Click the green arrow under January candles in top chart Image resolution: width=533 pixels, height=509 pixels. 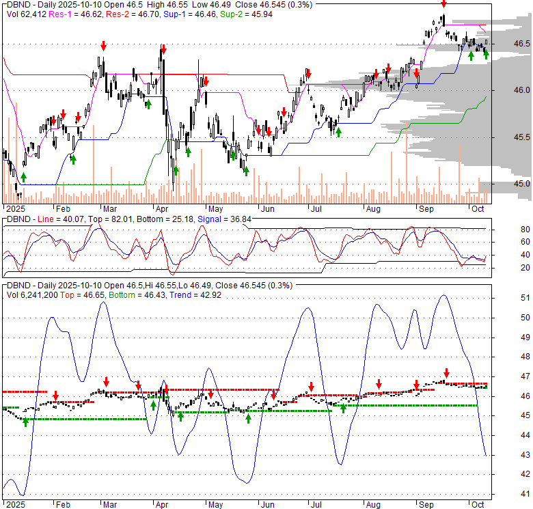point(24,177)
